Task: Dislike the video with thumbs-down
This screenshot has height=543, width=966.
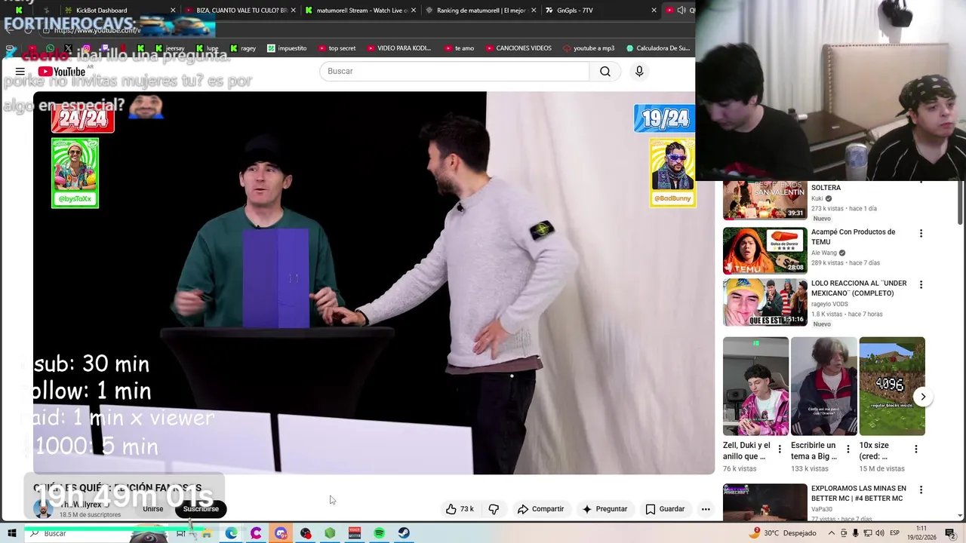Action: click(494, 509)
